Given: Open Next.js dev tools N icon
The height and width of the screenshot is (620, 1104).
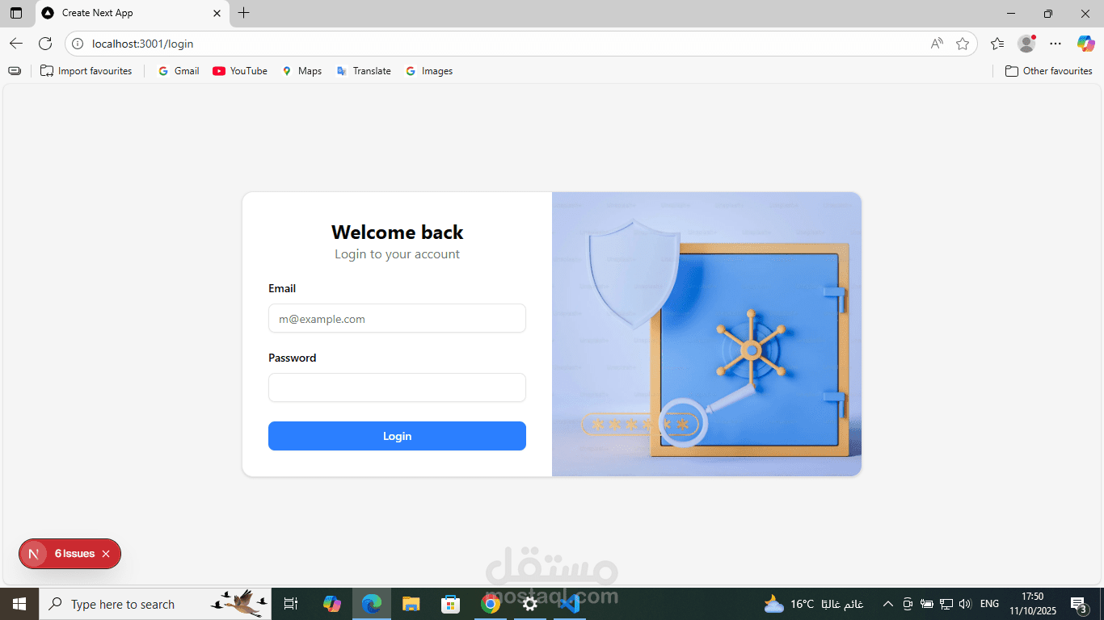Looking at the screenshot, I should [34, 554].
